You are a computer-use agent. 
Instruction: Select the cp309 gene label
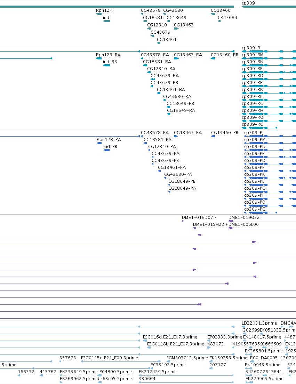[248, 3]
